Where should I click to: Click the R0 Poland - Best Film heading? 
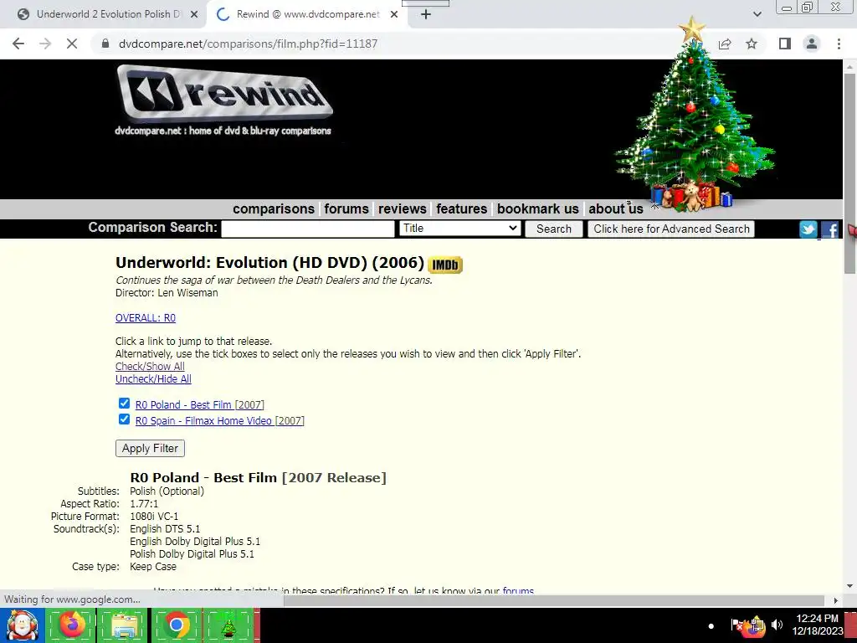[x=258, y=478]
